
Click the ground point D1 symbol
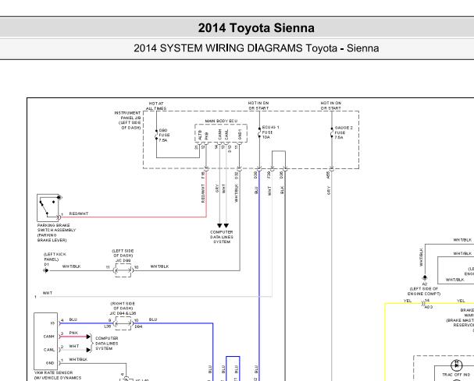(45, 270)
